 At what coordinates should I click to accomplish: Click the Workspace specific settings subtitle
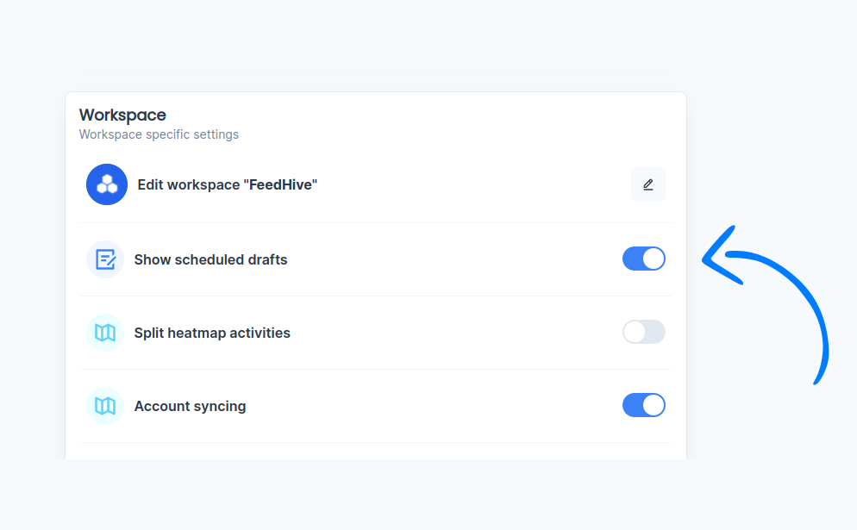point(159,134)
